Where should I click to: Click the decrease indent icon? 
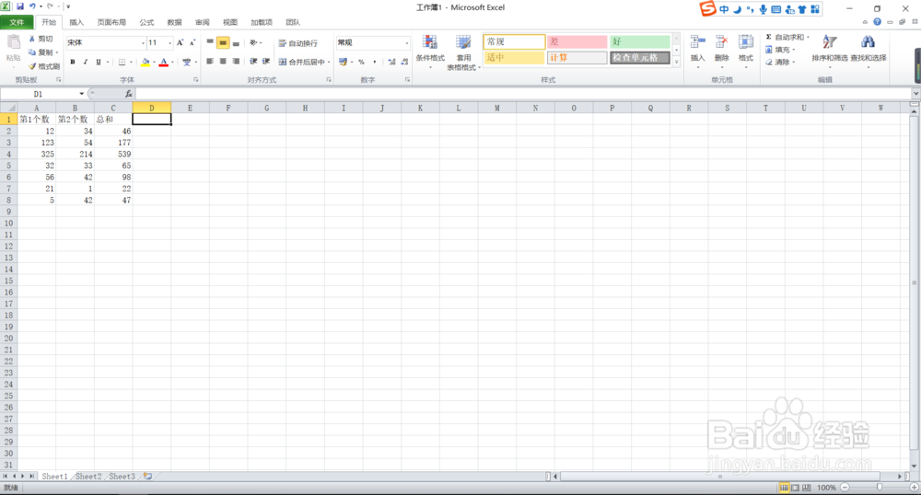253,62
